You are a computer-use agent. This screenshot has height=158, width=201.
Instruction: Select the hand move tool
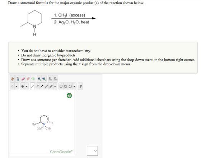pos(12,79)
